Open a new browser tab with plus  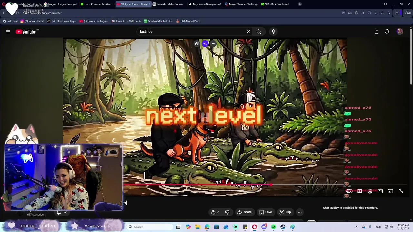[300, 4]
